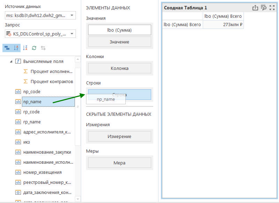Screen dimensions: 279x203
Task: Open the inspect data magnifier icon
Action: pyautogui.click(x=264, y=8)
